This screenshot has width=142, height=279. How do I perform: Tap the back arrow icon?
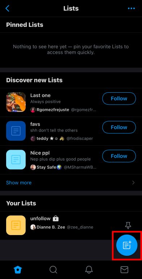click(x=7, y=8)
